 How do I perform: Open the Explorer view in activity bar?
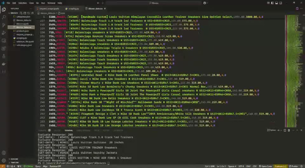(4, 9)
